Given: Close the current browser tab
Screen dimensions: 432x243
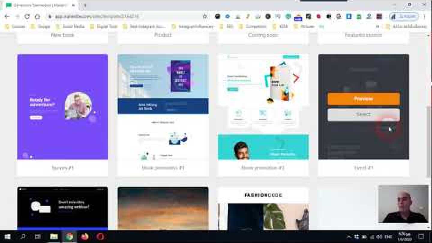Looking at the screenshot, I should pos(73,5).
